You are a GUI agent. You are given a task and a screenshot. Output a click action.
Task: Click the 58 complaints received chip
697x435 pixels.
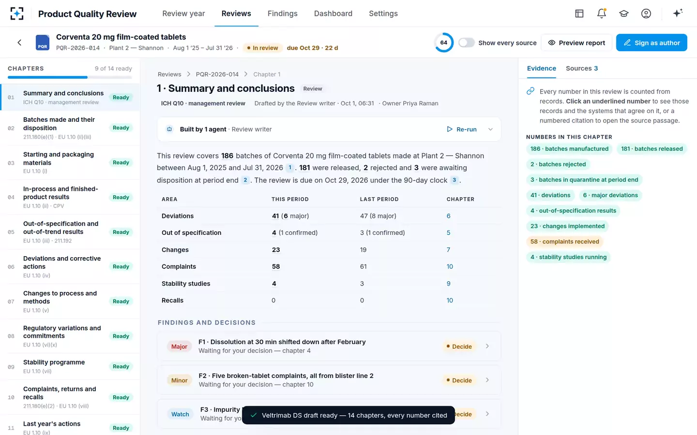[x=564, y=242]
